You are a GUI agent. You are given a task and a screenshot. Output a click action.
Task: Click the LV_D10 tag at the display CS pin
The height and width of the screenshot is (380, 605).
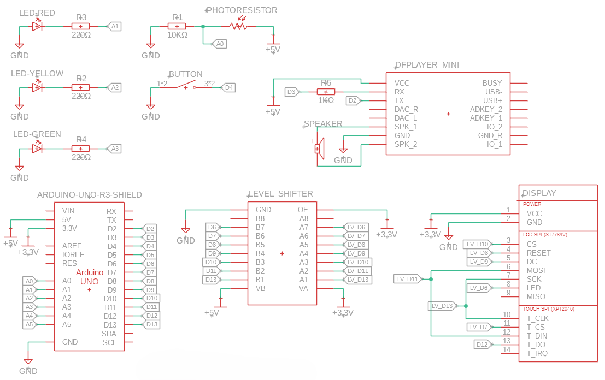click(x=478, y=244)
